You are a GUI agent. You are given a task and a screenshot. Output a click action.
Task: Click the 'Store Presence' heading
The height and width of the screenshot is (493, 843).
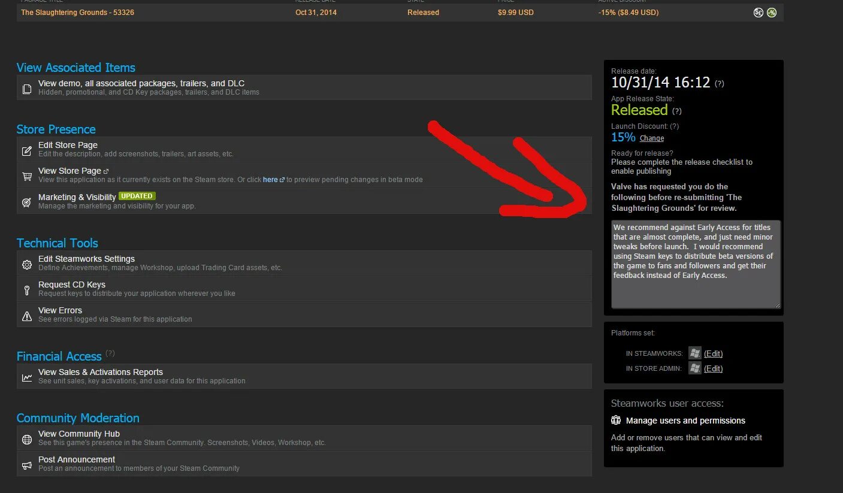pos(56,129)
